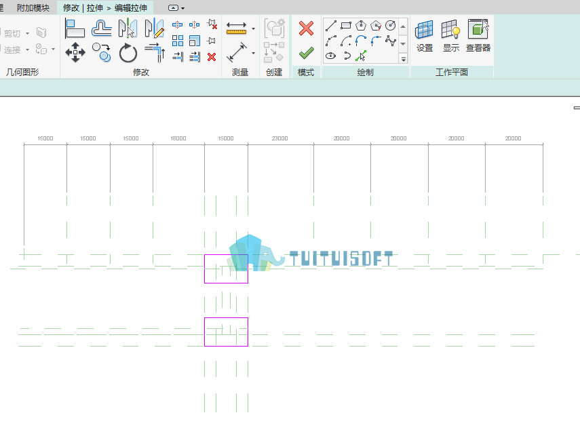Select the Align tool
The image size is (580, 432).
pos(75,29)
